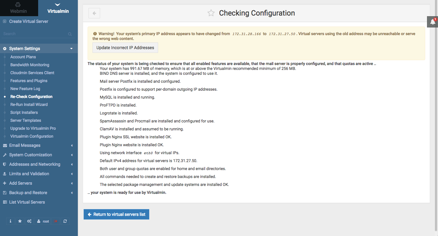Click the system information icon
The width and height of the screenshot is (438, 236).
[11, 221]
